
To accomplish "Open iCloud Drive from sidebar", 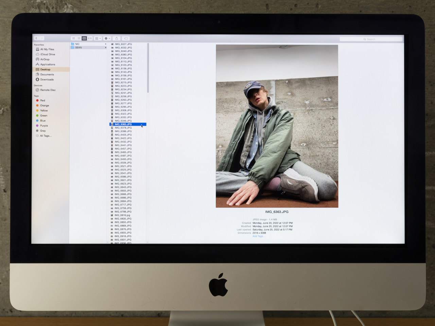I will pos(47,54).
